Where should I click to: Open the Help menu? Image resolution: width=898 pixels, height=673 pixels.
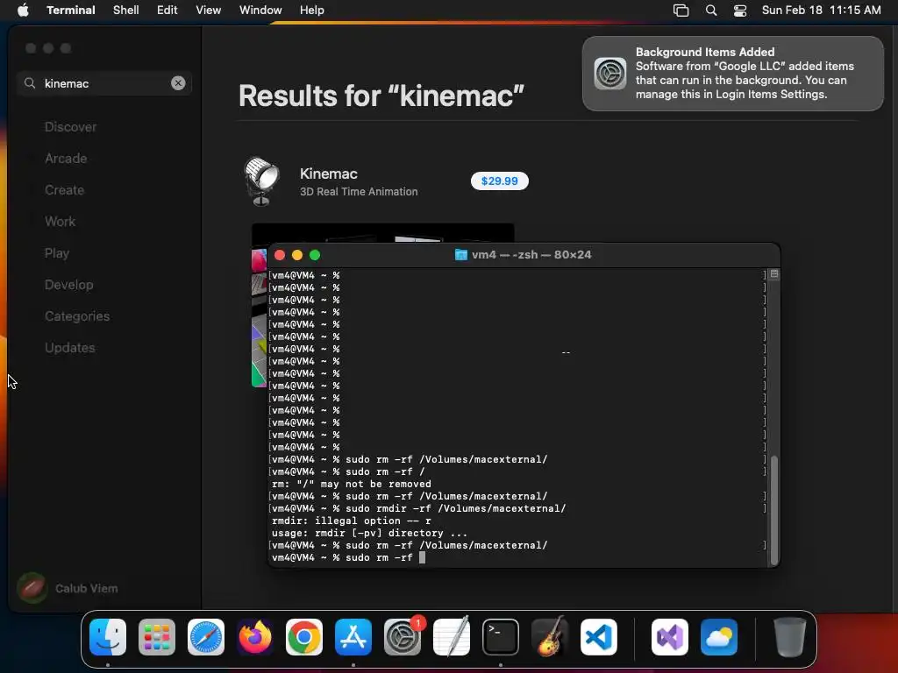point(311,11)
